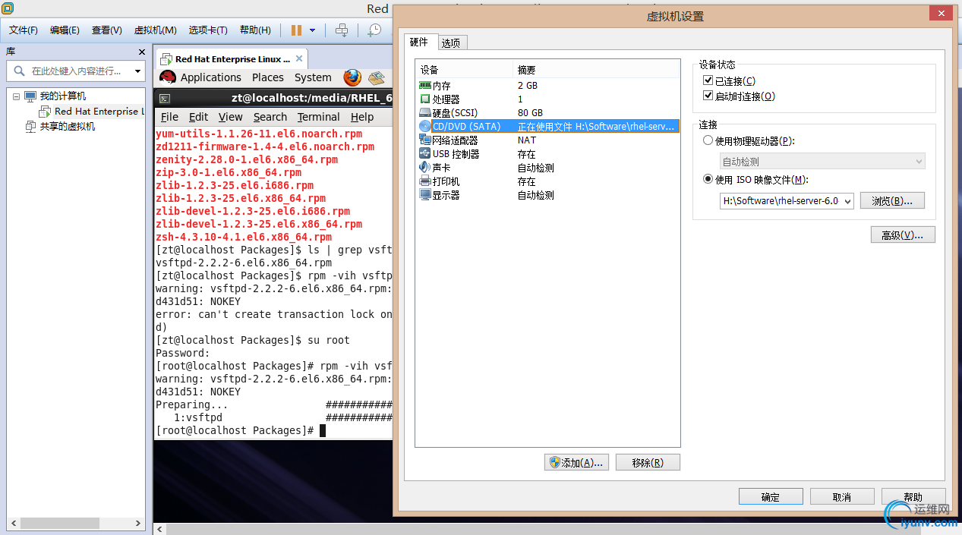The height and width of the screenshot is (535, 962).
Task: Click the device (设备) column header
Action: [x=465, y=70]
